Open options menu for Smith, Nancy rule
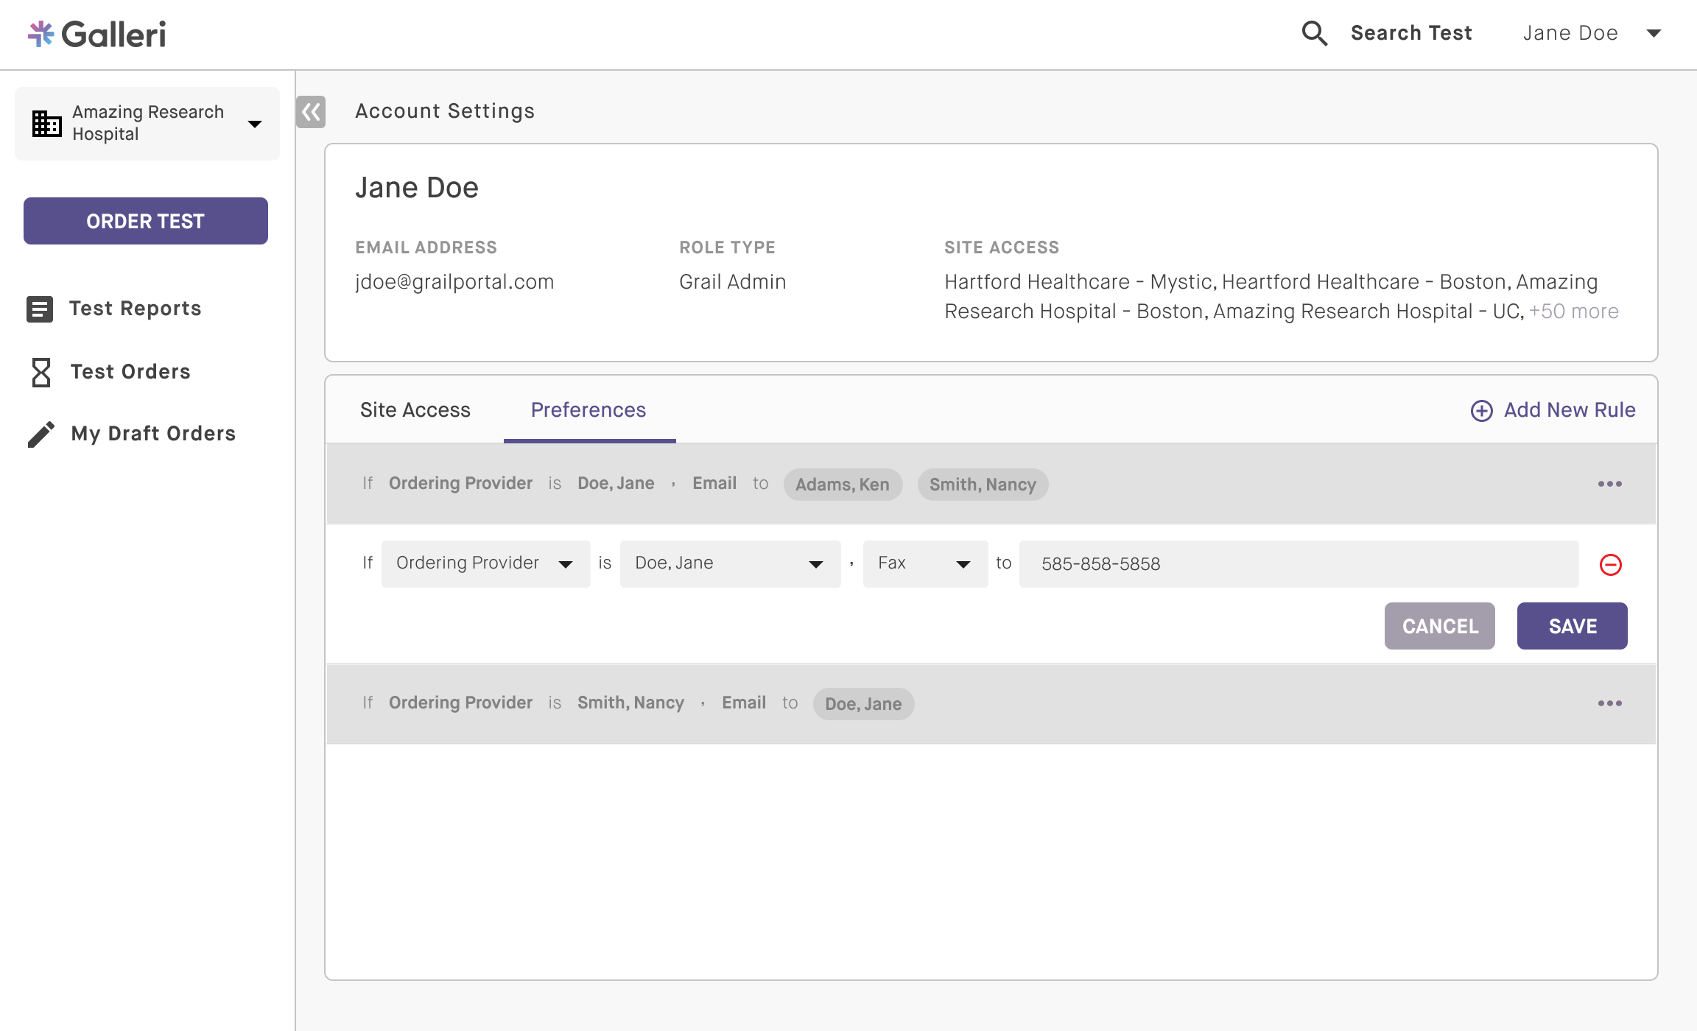 click(1609, 703)
